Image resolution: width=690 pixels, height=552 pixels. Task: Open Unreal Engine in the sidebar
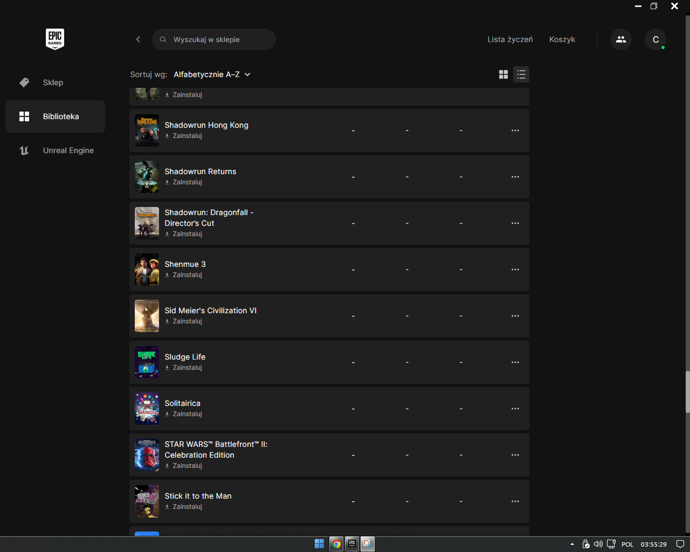tap(55, 150)
